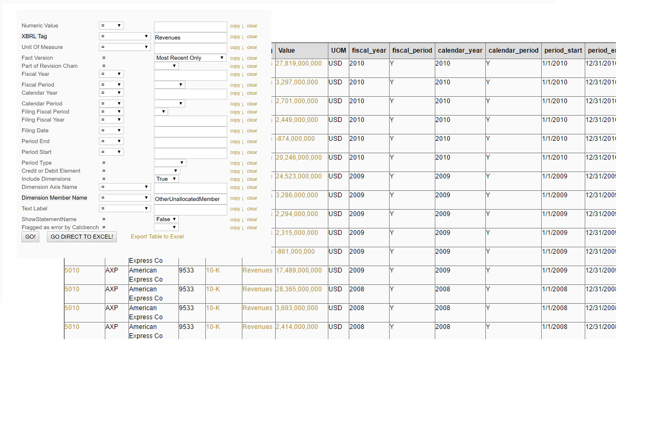Clear the Dimension Member Name filter
646x444 pixels.
[252, 198]
